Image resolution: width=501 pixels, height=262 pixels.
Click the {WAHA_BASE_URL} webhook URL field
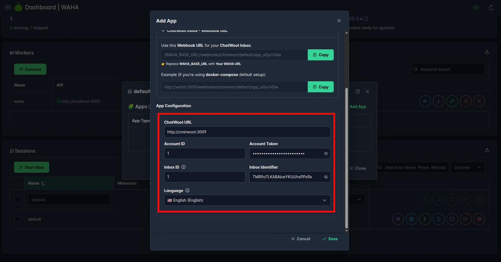click(235, 55)
